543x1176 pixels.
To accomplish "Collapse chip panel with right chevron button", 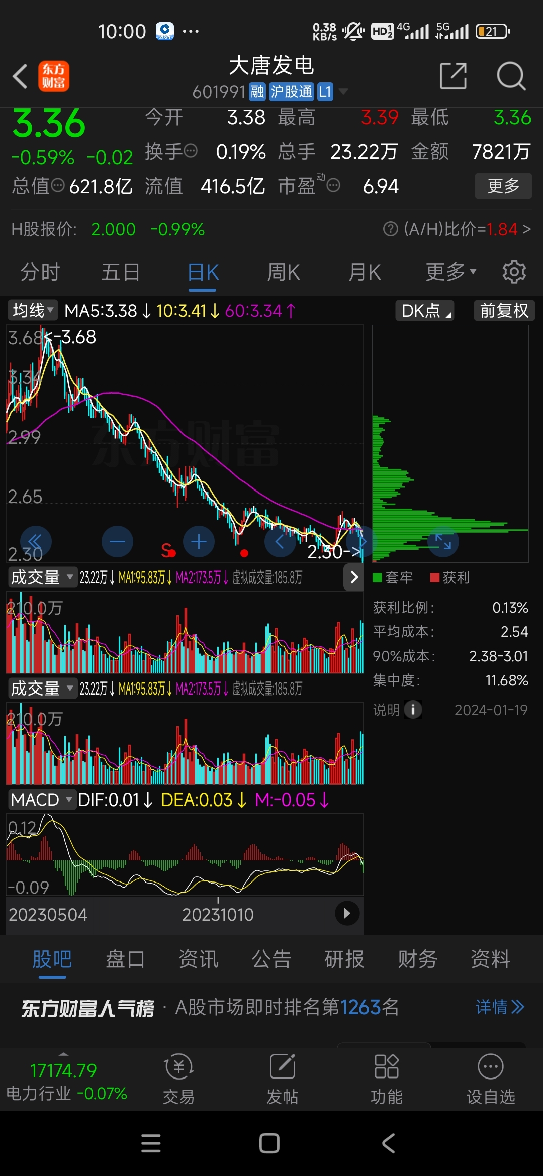I will pyautogui.click(x=354, y=577).
